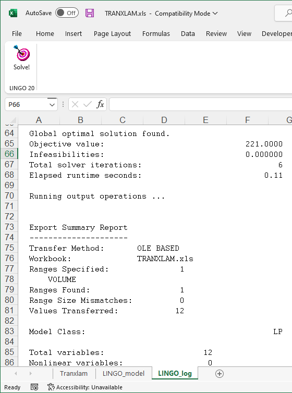The image size is (292, 393).
Task: Open the Page Layout ribbon tab
Action: point(112,33)
